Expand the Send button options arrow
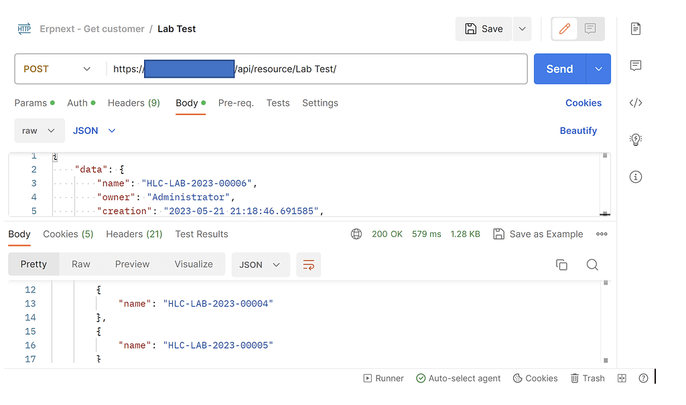This screenshot has width=686, height=405. pyautogui.click(x=598, y=69)
